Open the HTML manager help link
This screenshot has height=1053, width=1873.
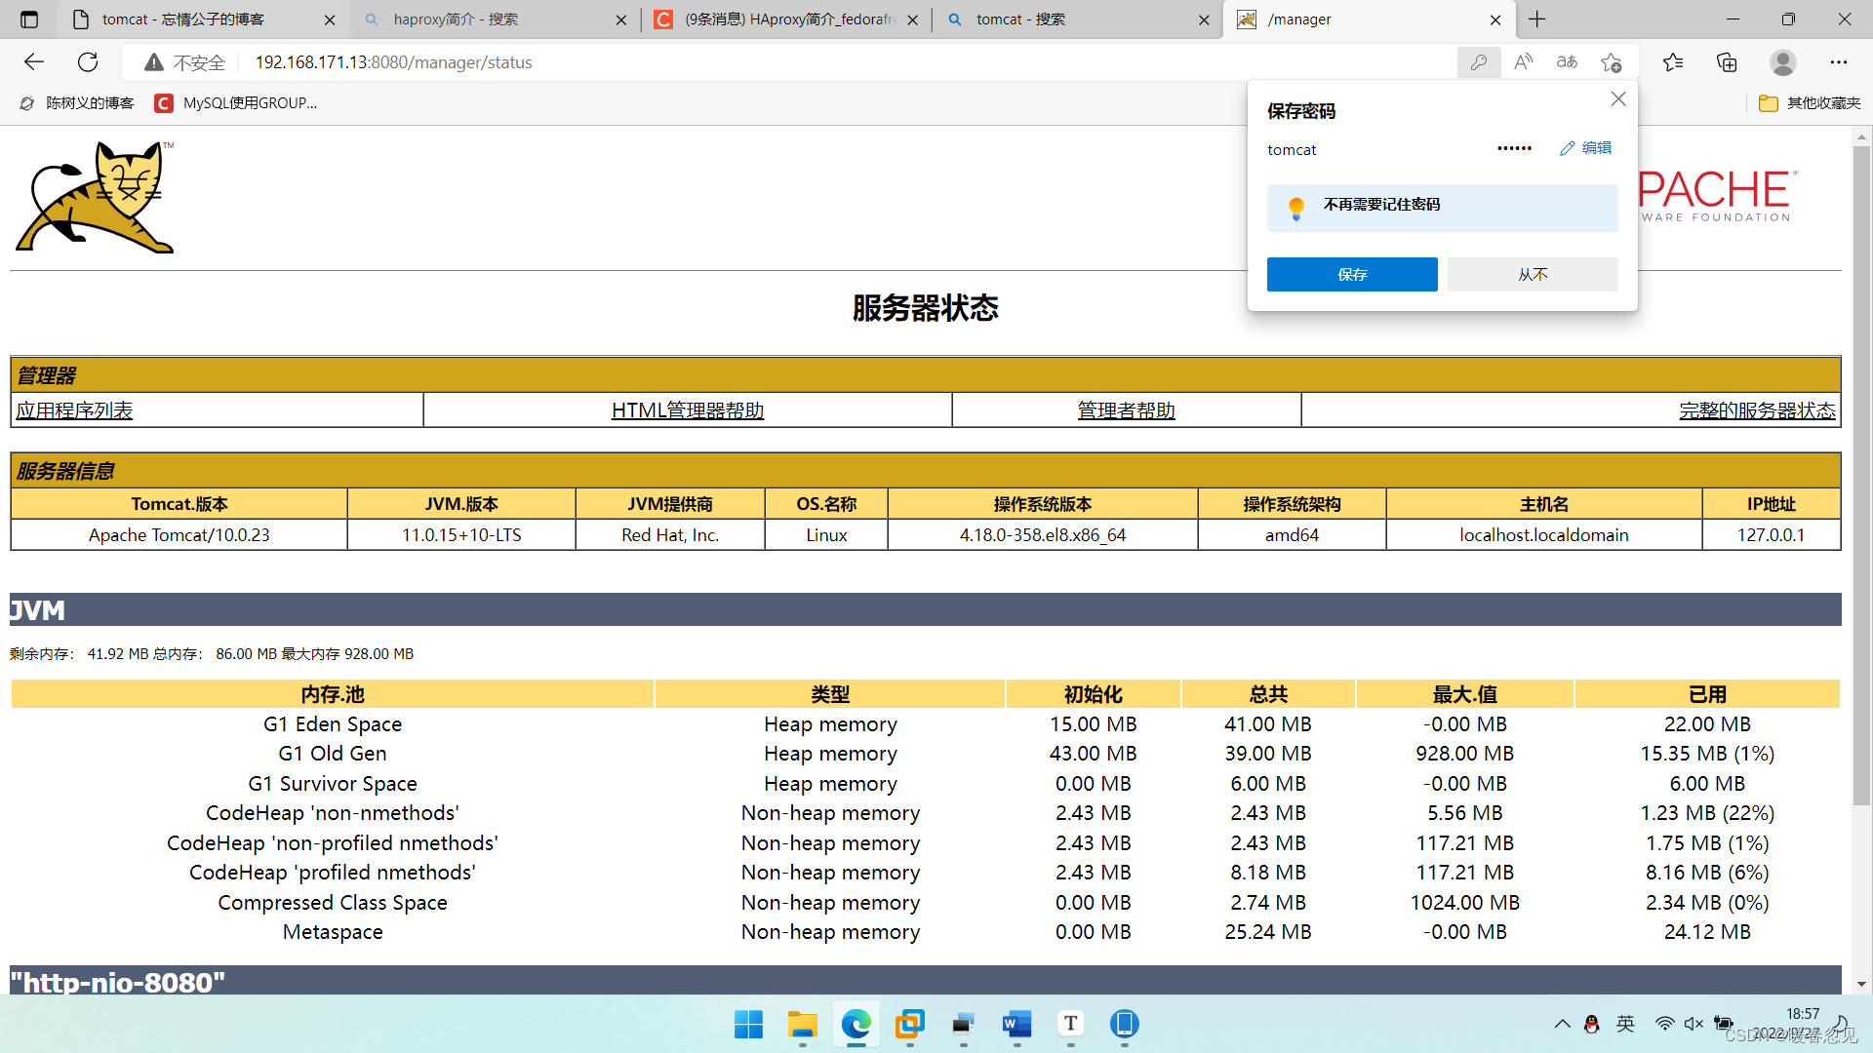point(688,410)
